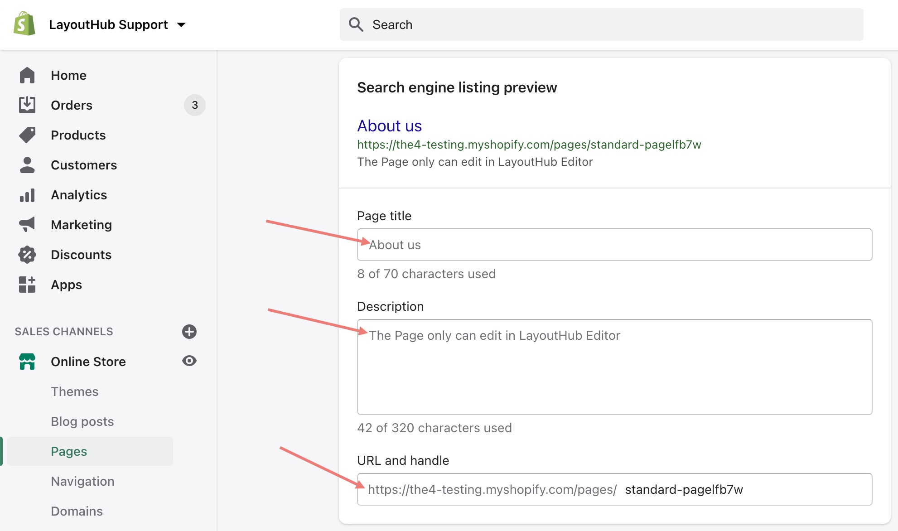Click the Shopify bag logo

[24, 24]
